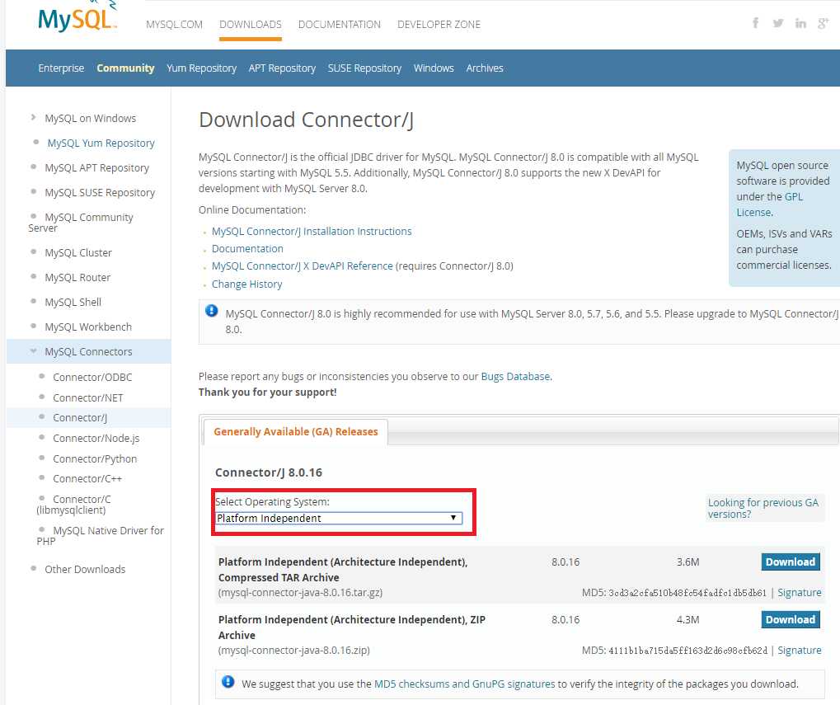Open Connector/Node.js in sidebar
The image size is (840, 705).
coord(96,438)
